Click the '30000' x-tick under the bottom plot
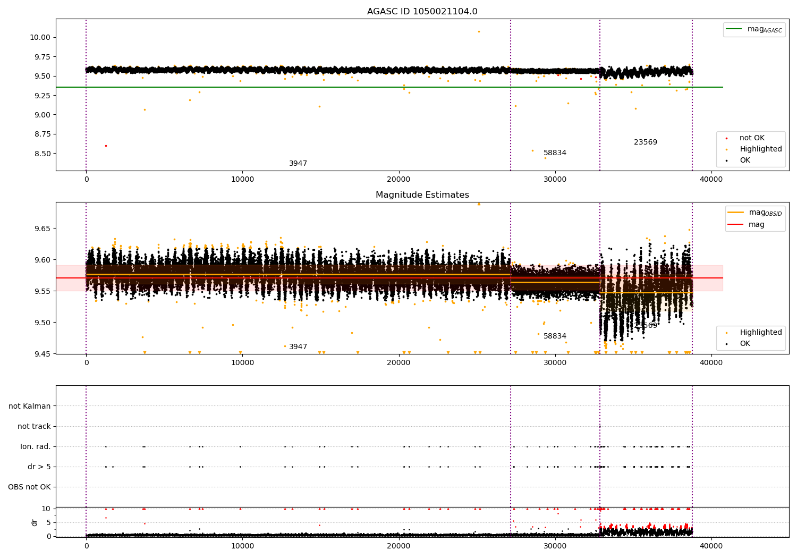The width and height of the screenshot is (797, 558). click(555, 546)
